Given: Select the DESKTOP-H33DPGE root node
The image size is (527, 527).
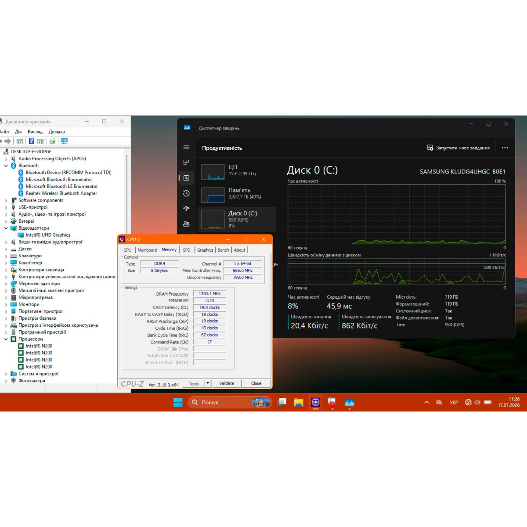Looking at the screenshot, I should point(31,152).
